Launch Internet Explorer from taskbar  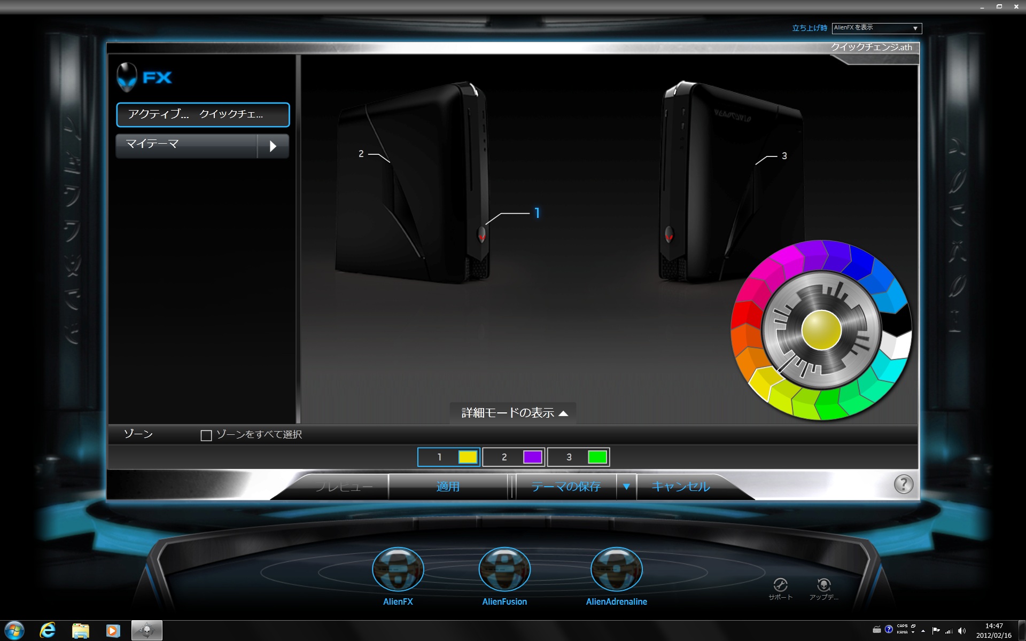click(48, 631)
